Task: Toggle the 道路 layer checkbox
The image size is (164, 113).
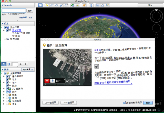Action: pyautogui.click(x=7, y=86)
